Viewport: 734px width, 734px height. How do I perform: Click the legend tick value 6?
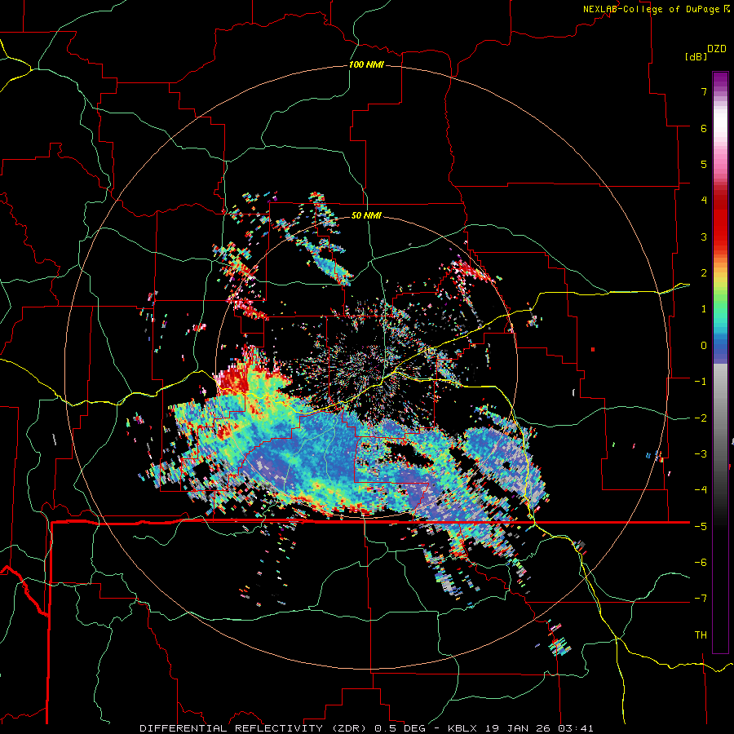click(x=704, y=128)
